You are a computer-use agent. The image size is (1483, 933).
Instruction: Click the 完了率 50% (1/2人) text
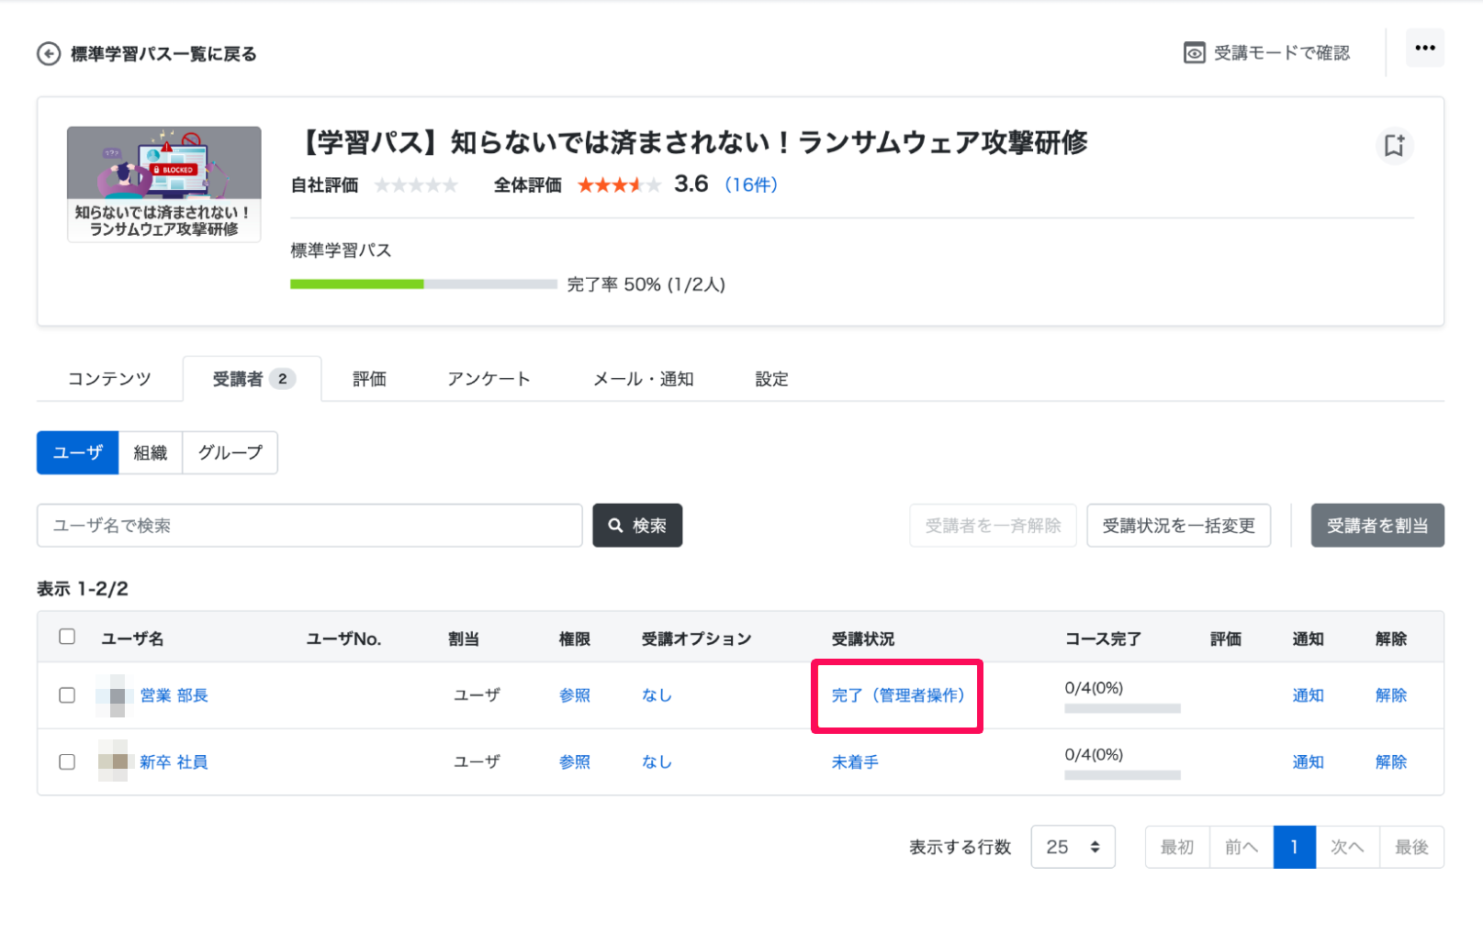[x=646, y=284]
